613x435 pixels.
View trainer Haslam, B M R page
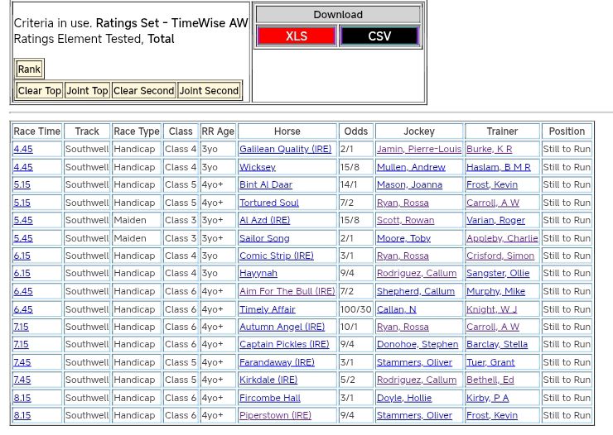[x=498, y=167]
